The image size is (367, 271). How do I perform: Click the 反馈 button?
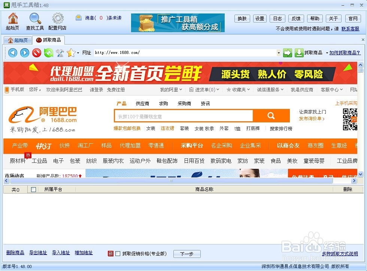click(x=296, y=18)
